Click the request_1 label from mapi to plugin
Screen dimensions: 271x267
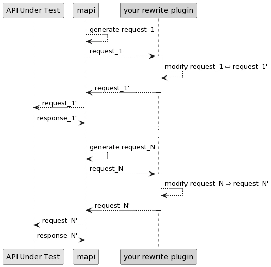(106, 51)
